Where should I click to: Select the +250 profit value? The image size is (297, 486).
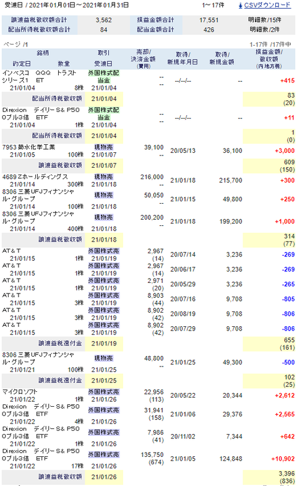click(x=287, y=199)
